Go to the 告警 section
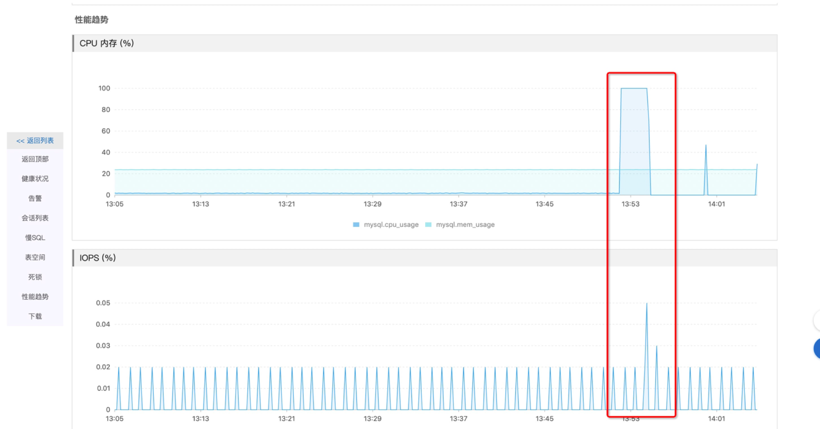The height and width of the screenshot is (429, 820). [35, 198]
